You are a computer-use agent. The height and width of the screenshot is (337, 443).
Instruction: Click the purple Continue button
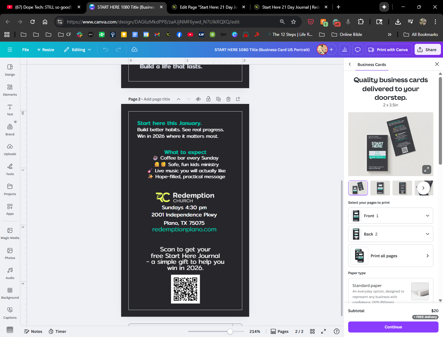[393, 327]
